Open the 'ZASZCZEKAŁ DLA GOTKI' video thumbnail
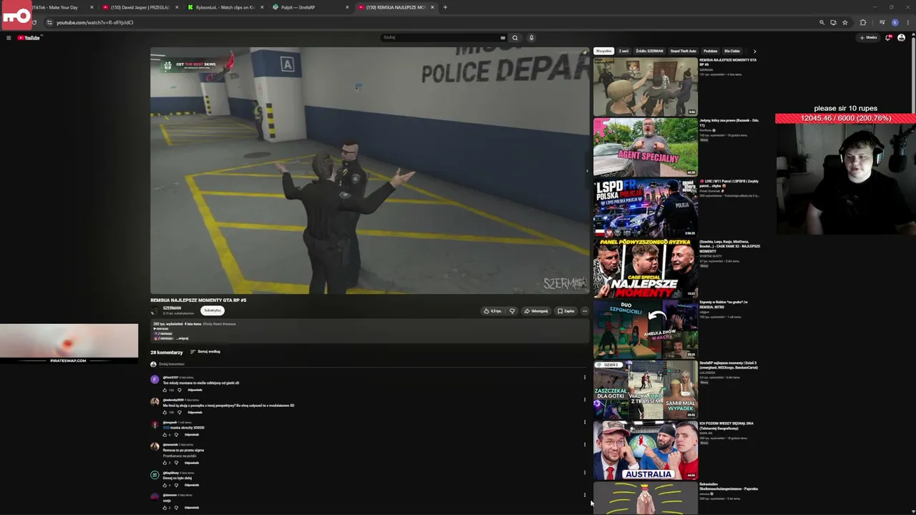This screenshot has width=916, height=515. coord(645,390)
